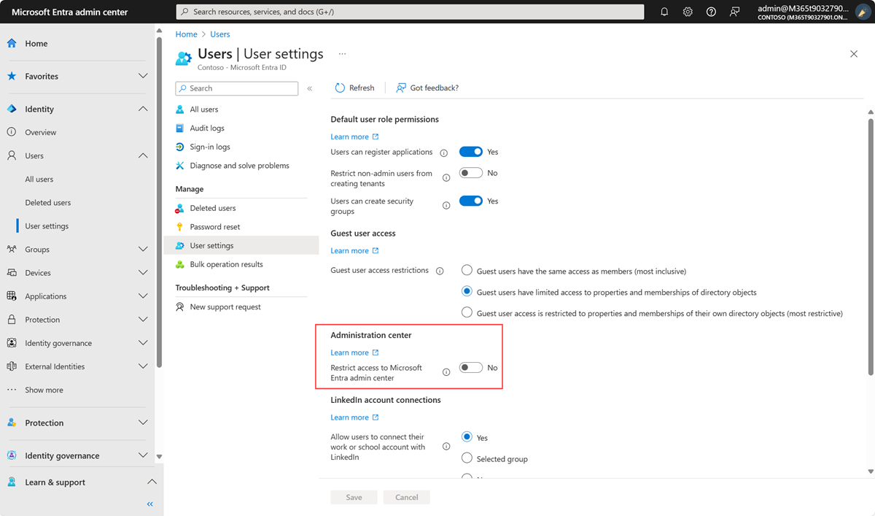Open the settings gear icon
Screen dimensions: 875x516
click(x=688, y=12)
